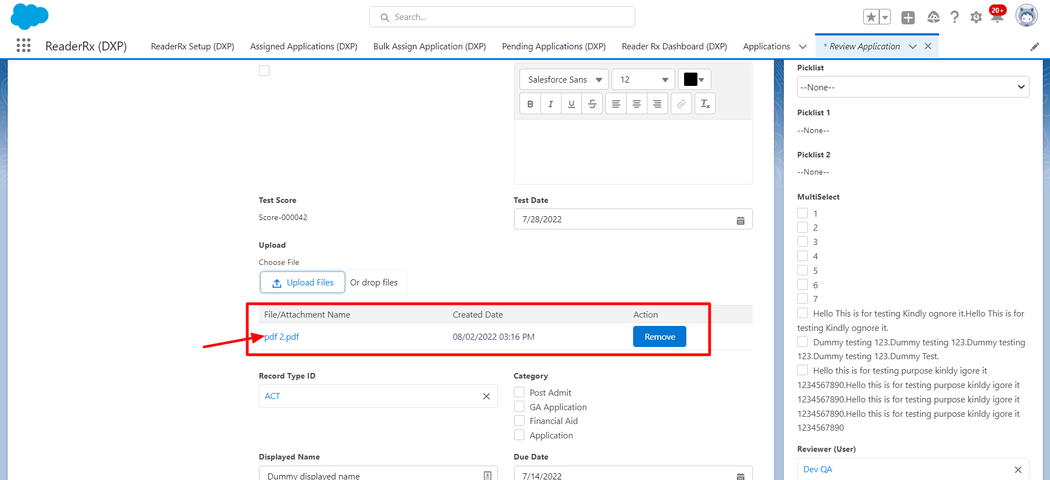Open the font size 12 dropdown
The image size is (1050, 480).
(643, 80)
